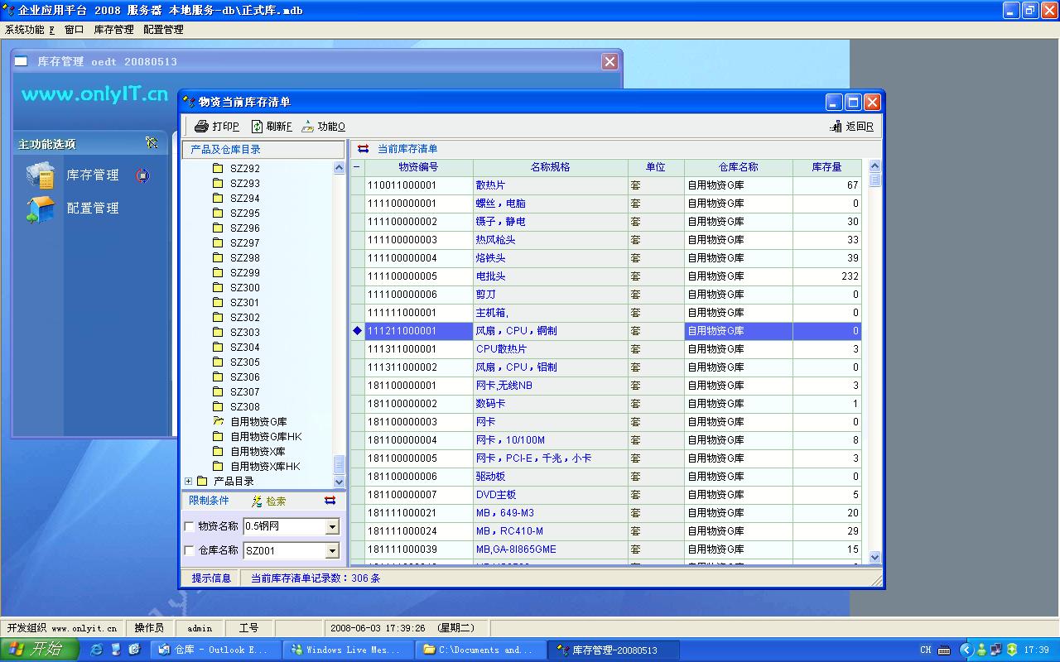Click the 库存量 column header
1060x662 pixels.
pyautogui.click(x=826, y=167)
